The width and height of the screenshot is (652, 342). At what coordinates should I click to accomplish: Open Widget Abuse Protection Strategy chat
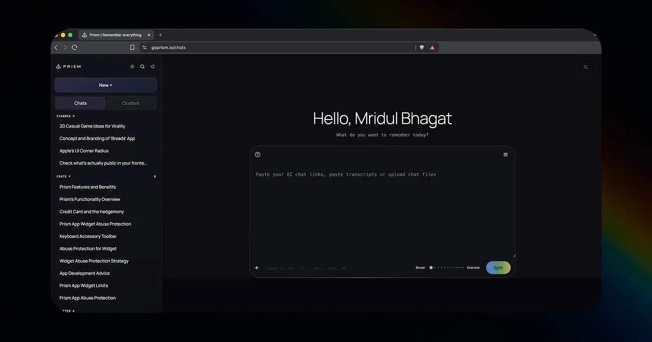(x=94, y=261)
